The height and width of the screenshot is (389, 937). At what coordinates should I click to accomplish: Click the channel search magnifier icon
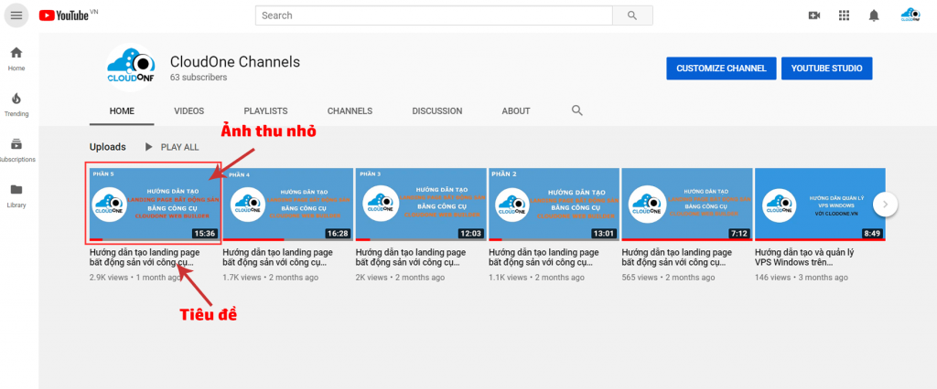pos(576,110)
